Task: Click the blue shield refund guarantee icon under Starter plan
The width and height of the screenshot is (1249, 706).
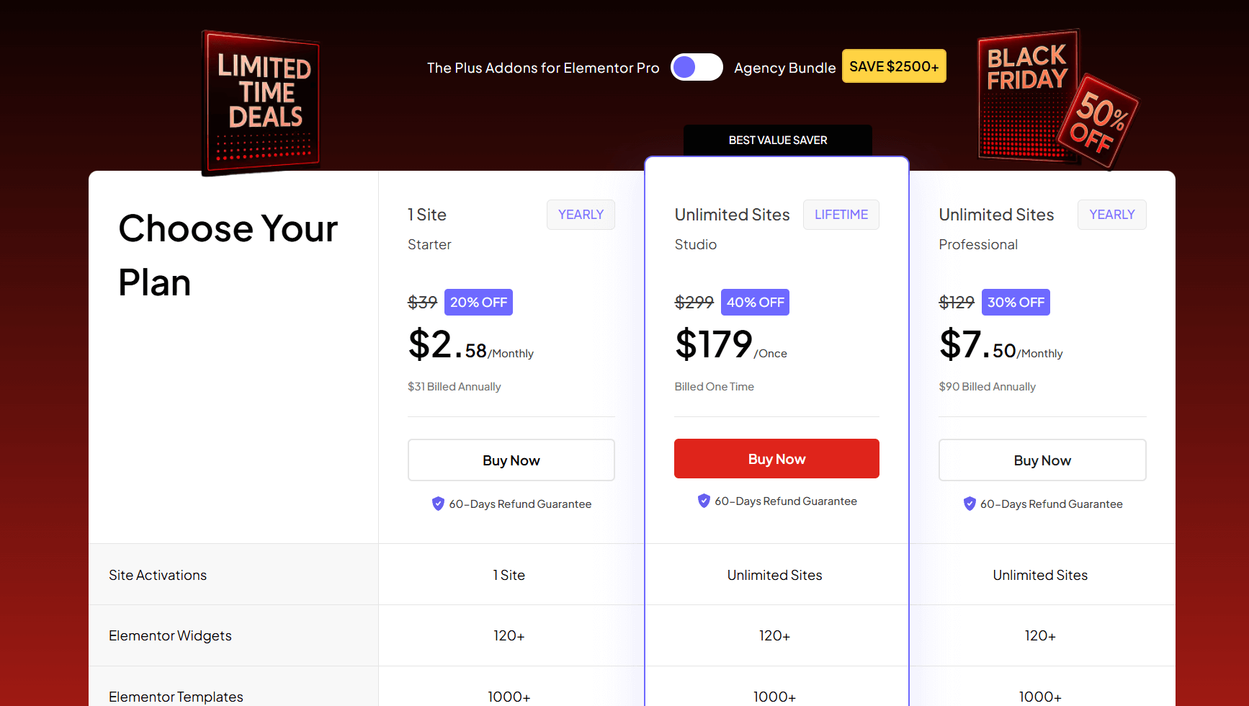Action: [438, 504]
